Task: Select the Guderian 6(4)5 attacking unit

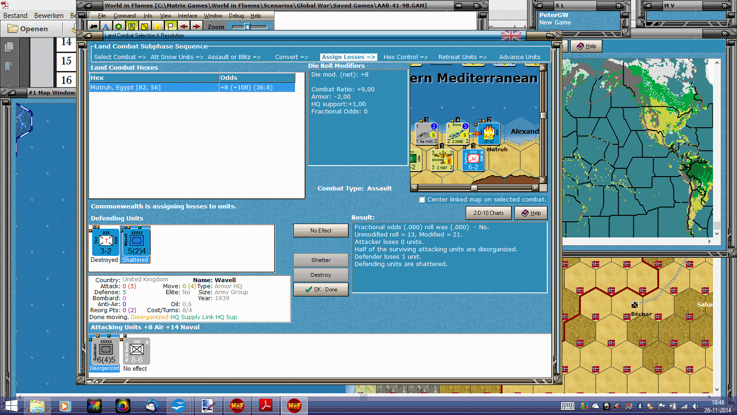Action: 105,351
